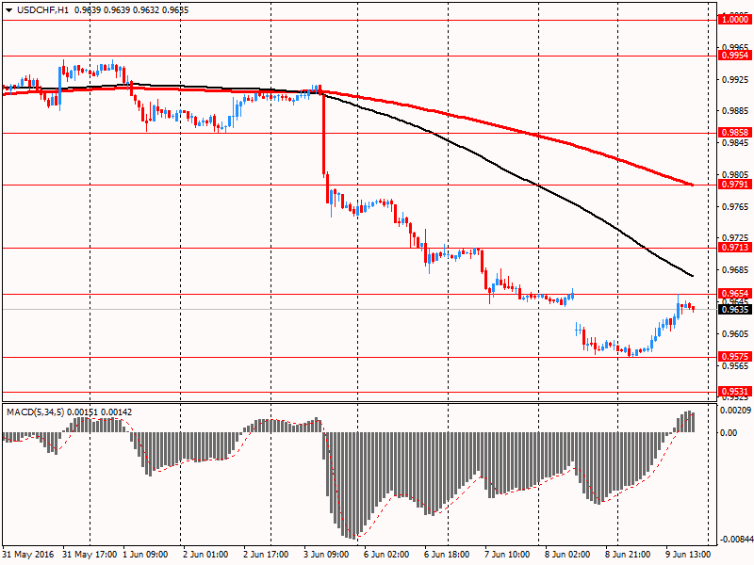Open the chart menu triangle beside USDCHF,H1
Screen dimensions: 754x565
(8, 10)
